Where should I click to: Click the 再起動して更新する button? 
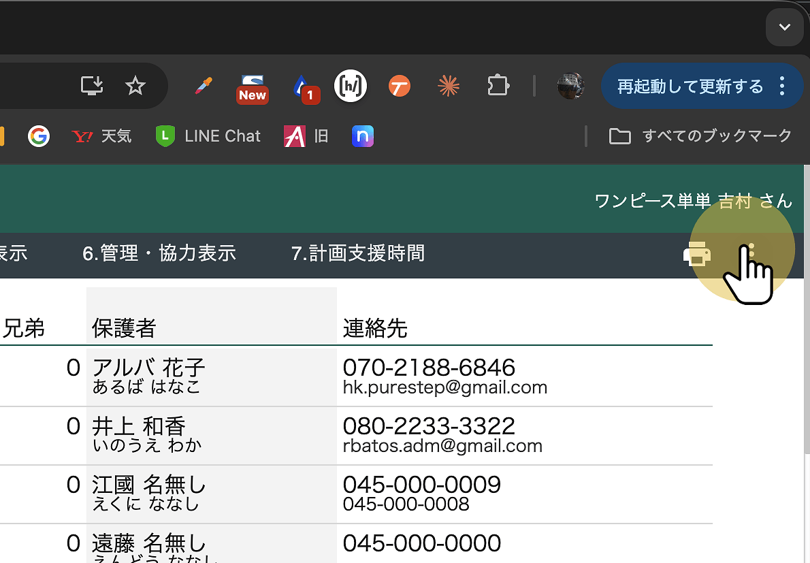click(x=690, y=86)
